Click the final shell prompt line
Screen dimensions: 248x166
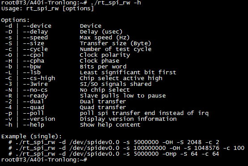(44, 159)
